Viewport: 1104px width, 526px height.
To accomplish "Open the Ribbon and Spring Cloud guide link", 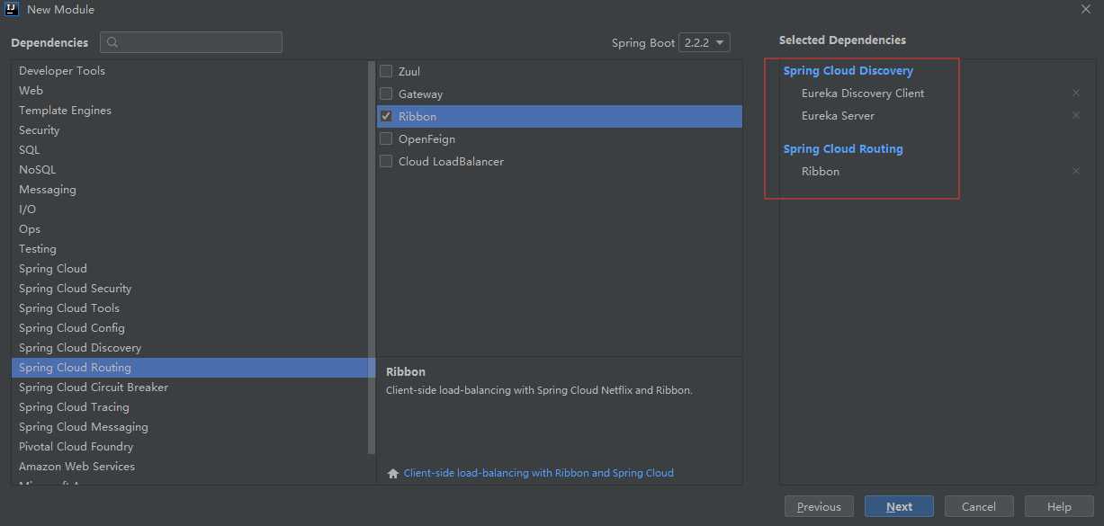I will pos(538,473).
